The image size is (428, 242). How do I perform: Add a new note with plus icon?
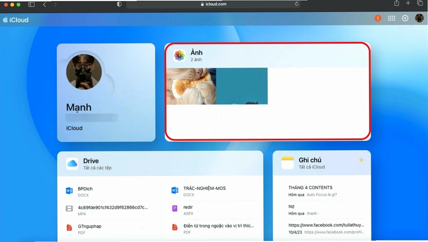coord(361,160)
